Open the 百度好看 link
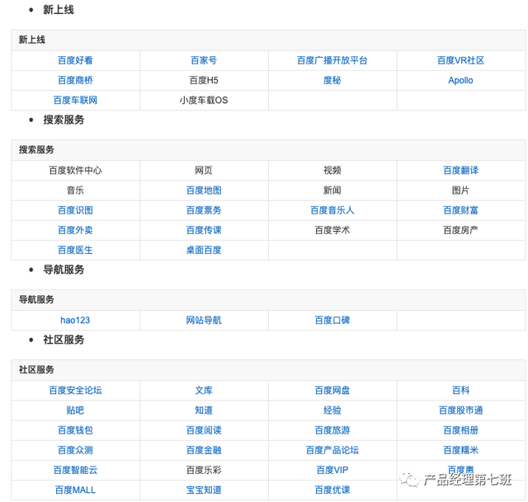The height and width of the screenshot is (502, 528). point(75,60)
